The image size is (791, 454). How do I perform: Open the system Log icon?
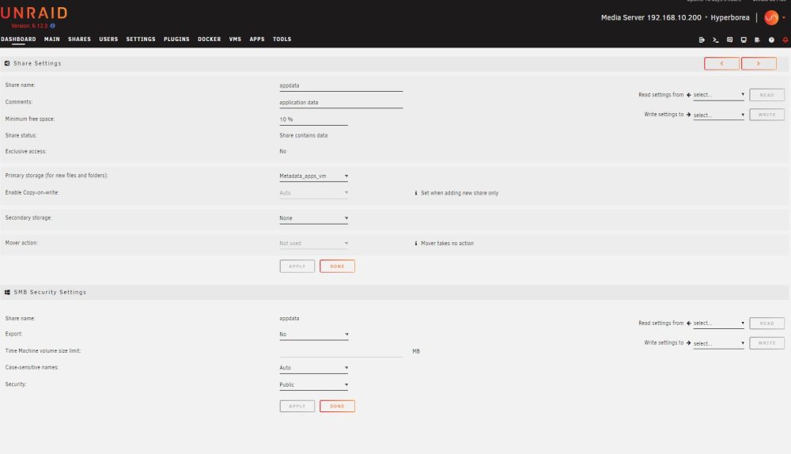tap(757, 40)
